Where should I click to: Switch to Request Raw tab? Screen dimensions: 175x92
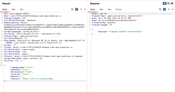(13, 9)
